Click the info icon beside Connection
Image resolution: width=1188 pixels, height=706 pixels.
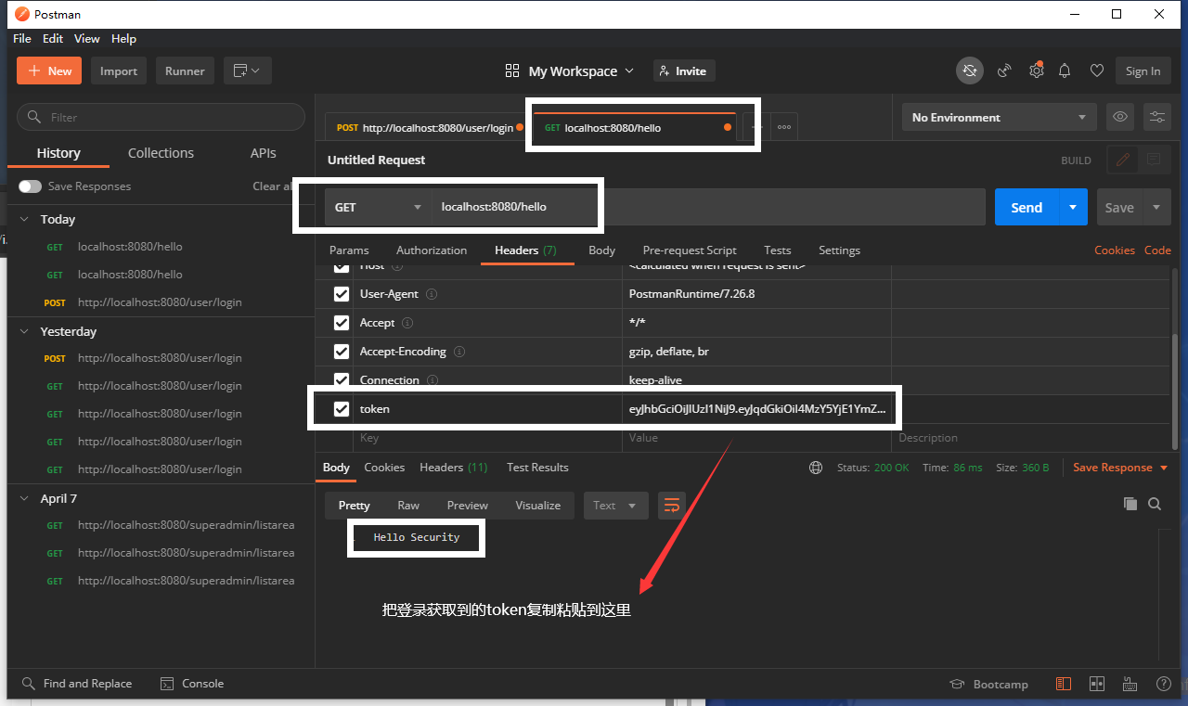click(x=433, y=380)
